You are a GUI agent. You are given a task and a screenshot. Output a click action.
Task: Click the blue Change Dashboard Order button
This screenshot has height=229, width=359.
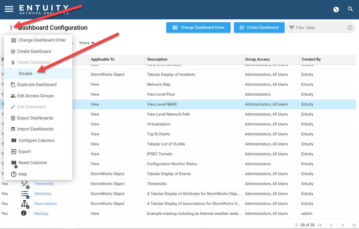pos(198,27)
